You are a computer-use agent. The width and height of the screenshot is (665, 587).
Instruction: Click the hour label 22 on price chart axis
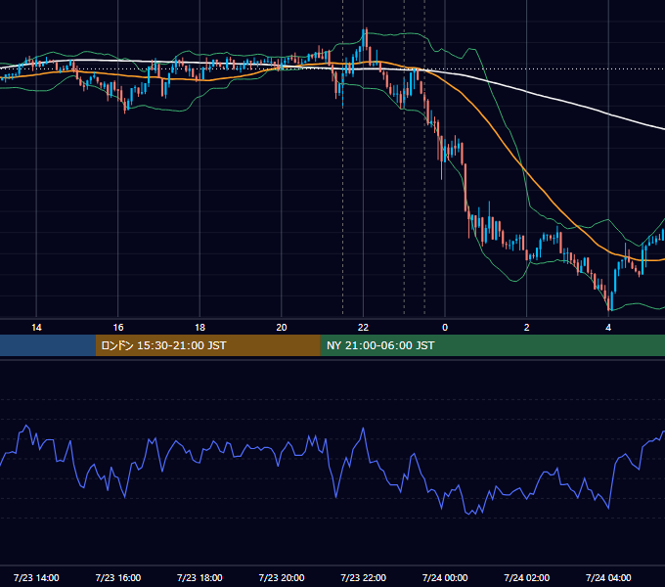coord(363,328)
